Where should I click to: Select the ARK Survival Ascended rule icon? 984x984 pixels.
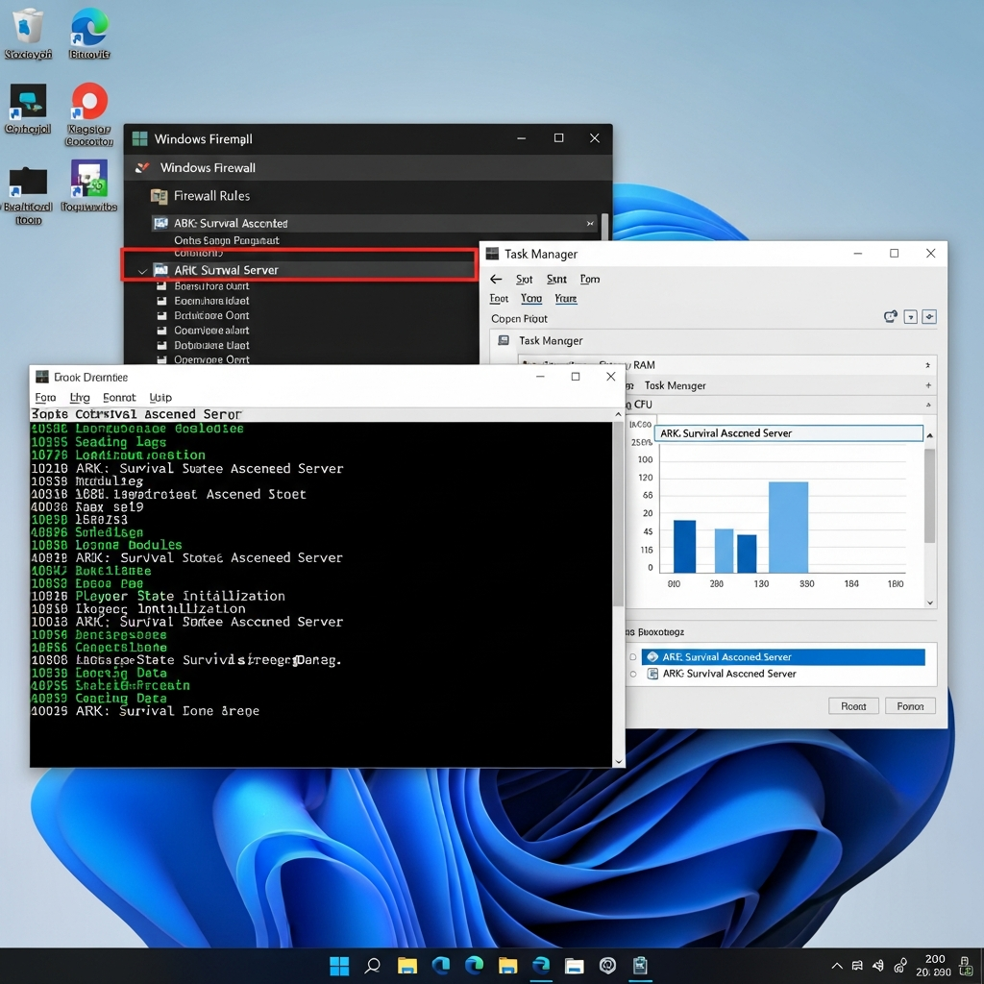click(159, 222)
